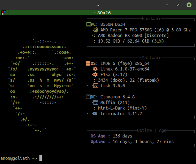196x164 pixels.
Task: Click the gear icon beside F15a
Action: [95, 75]
